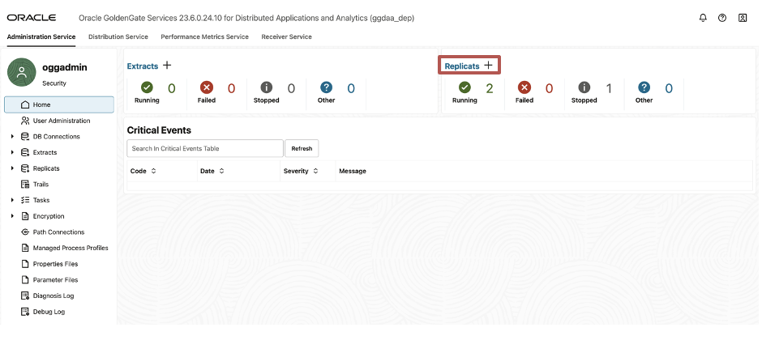Click the Message column header
Image resolution: width=762 pixels, height=353 pixels.
point(353,171)
